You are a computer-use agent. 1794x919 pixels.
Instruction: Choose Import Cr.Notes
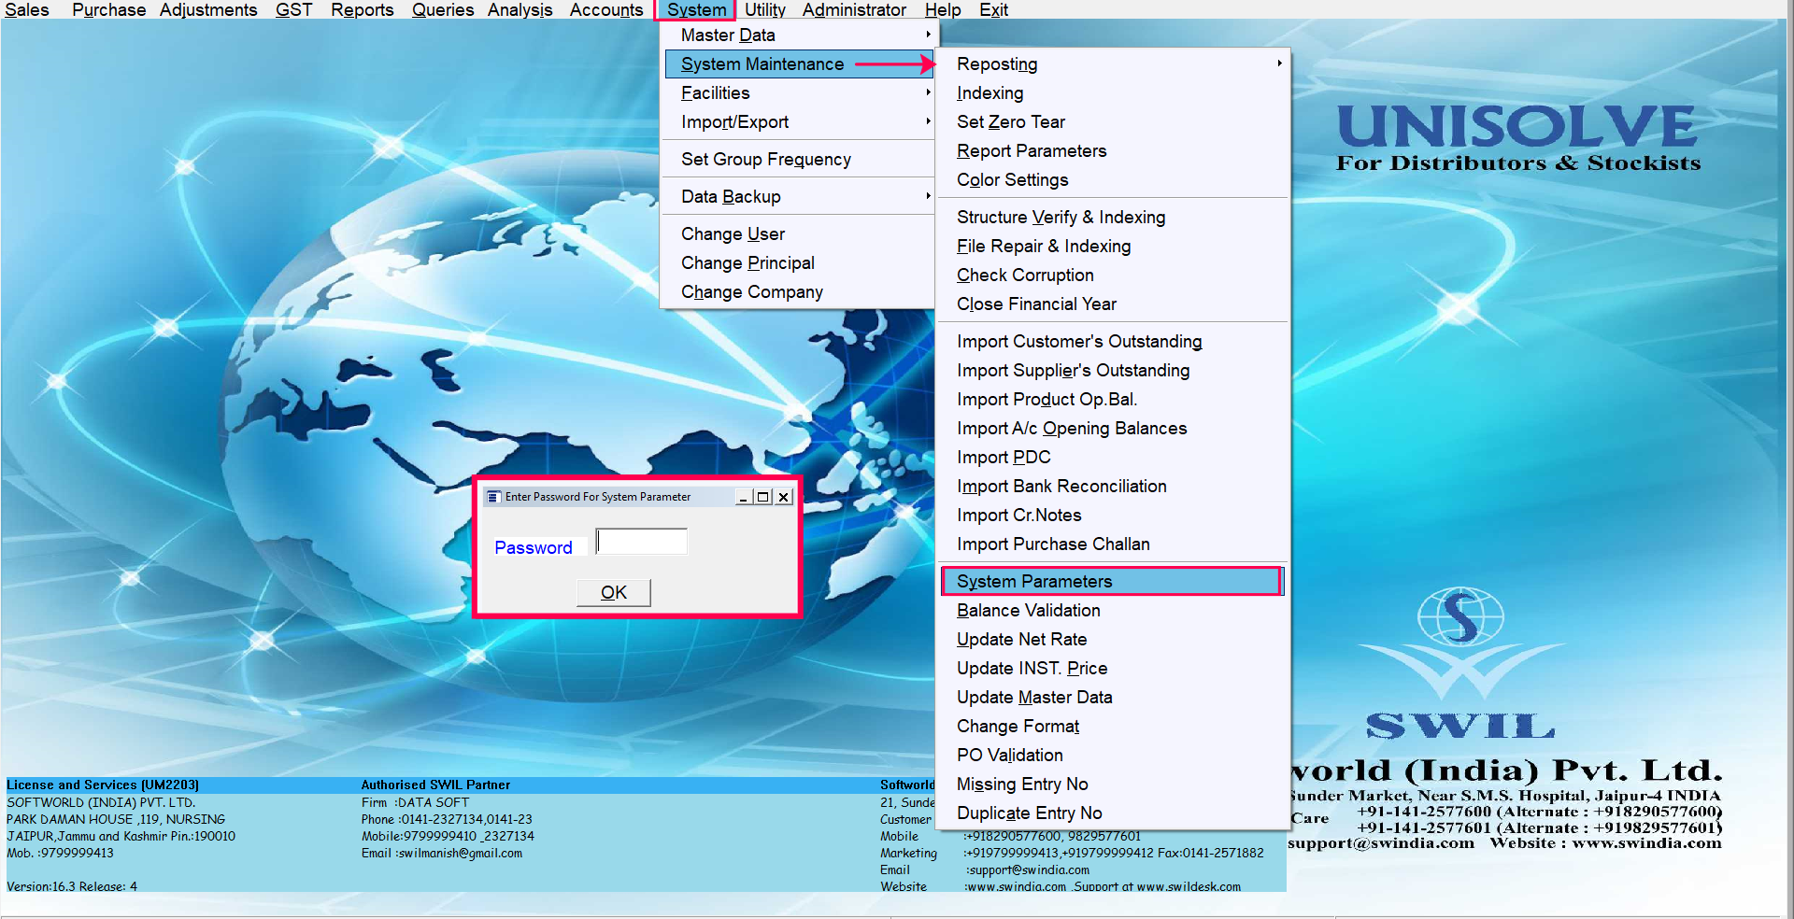tap(1113, 515)
